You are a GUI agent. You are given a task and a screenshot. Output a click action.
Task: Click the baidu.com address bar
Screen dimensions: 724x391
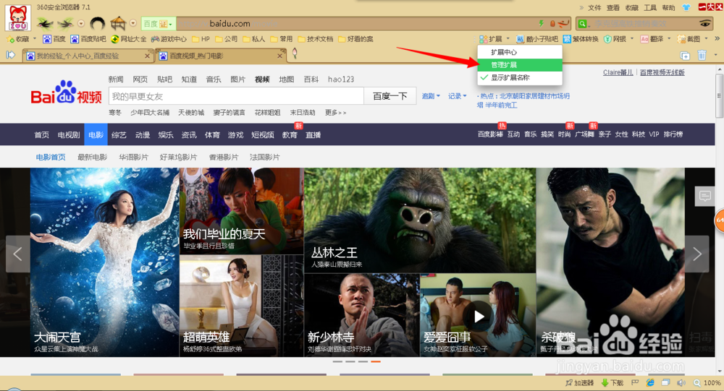pyautogui.click(x=355, y=24)
